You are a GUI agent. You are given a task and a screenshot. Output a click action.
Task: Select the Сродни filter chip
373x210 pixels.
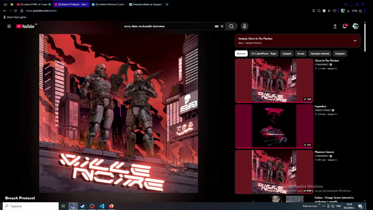click(287, 54)
